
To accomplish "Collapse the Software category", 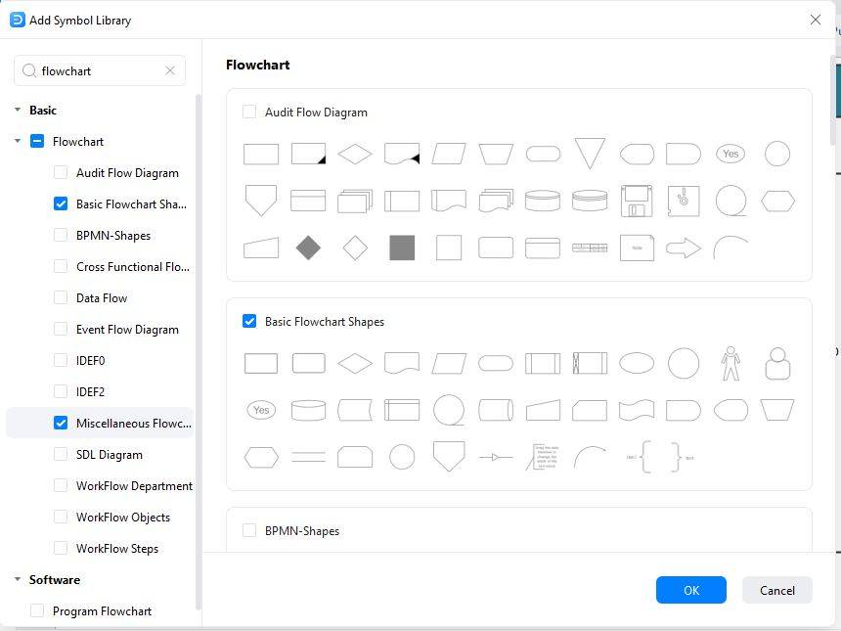I will coord(18,580).
